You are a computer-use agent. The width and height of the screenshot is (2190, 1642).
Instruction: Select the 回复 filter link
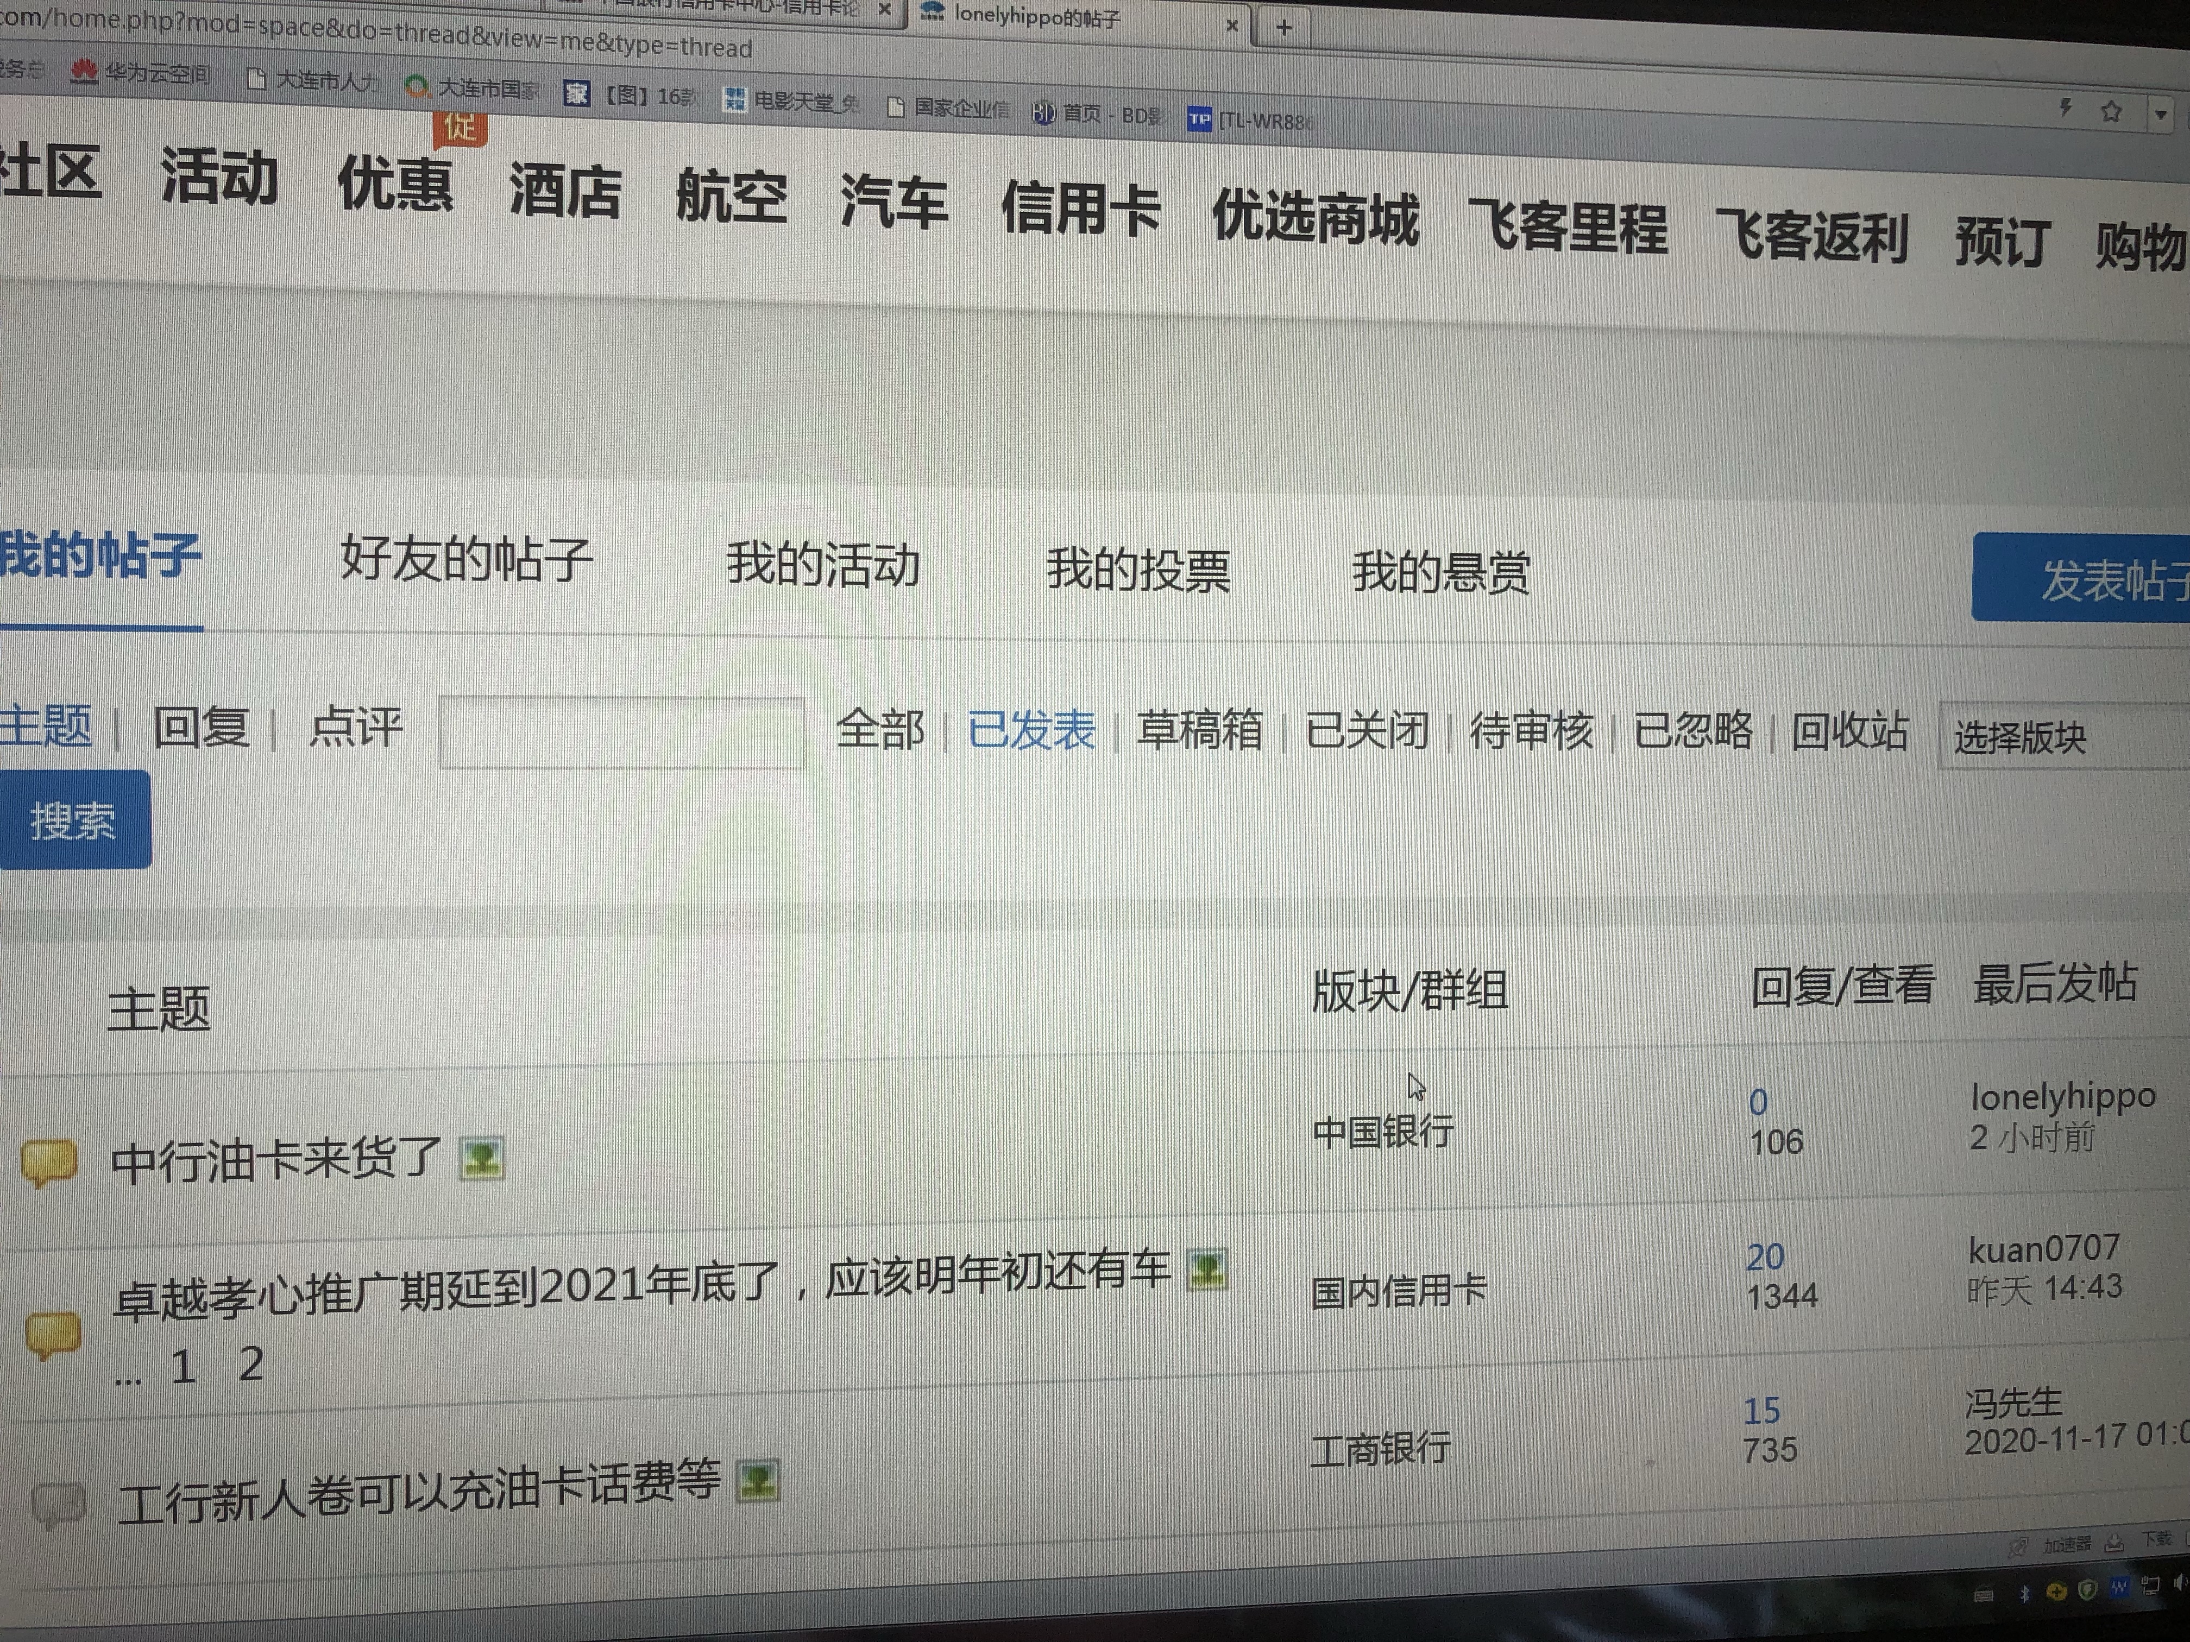click(x=201, y=728)
